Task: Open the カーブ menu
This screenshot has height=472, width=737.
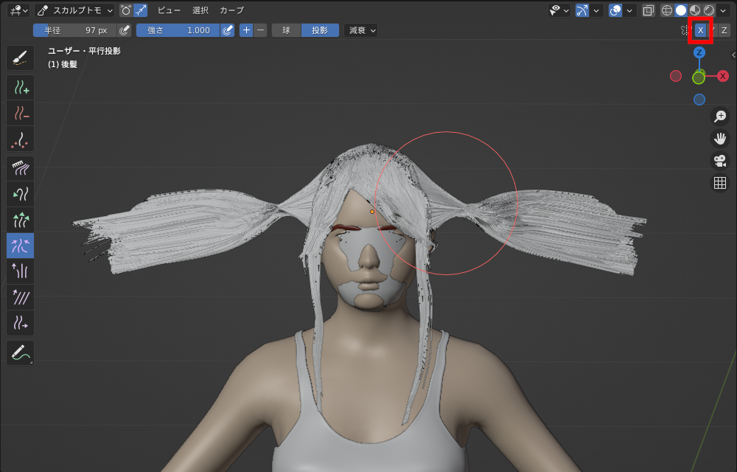Action: 231,10
